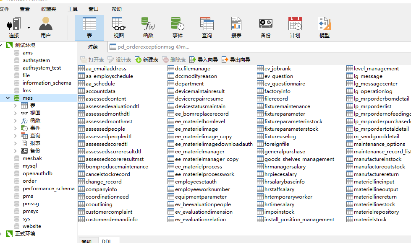Click the level_management table icon
This screenshot has height=243, width=411.
coord(350,69)
